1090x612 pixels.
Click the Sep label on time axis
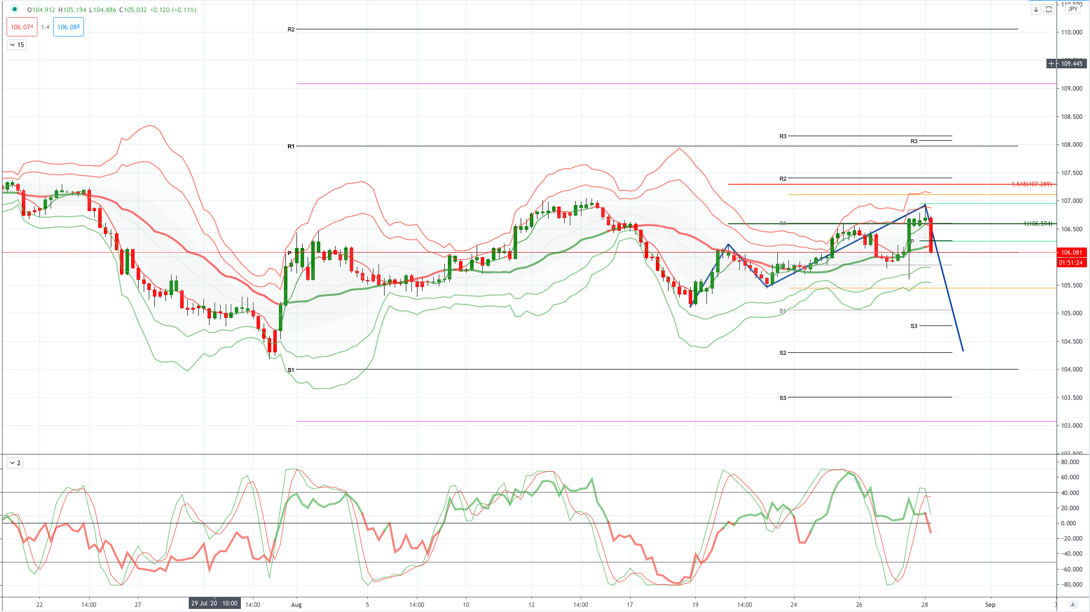tap(990, 604)
